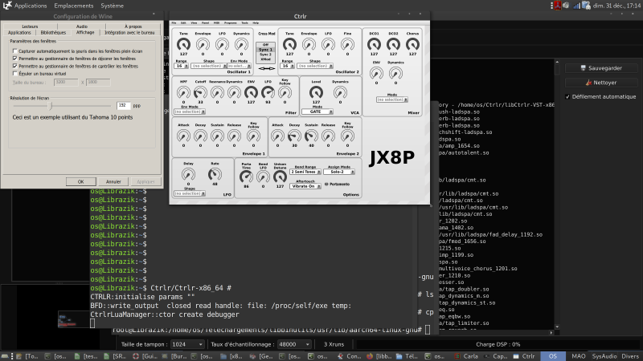Click the Envelope 2 Sustain knob
The width and height of the screenshot is (643, 361).
tap(311, 136)
